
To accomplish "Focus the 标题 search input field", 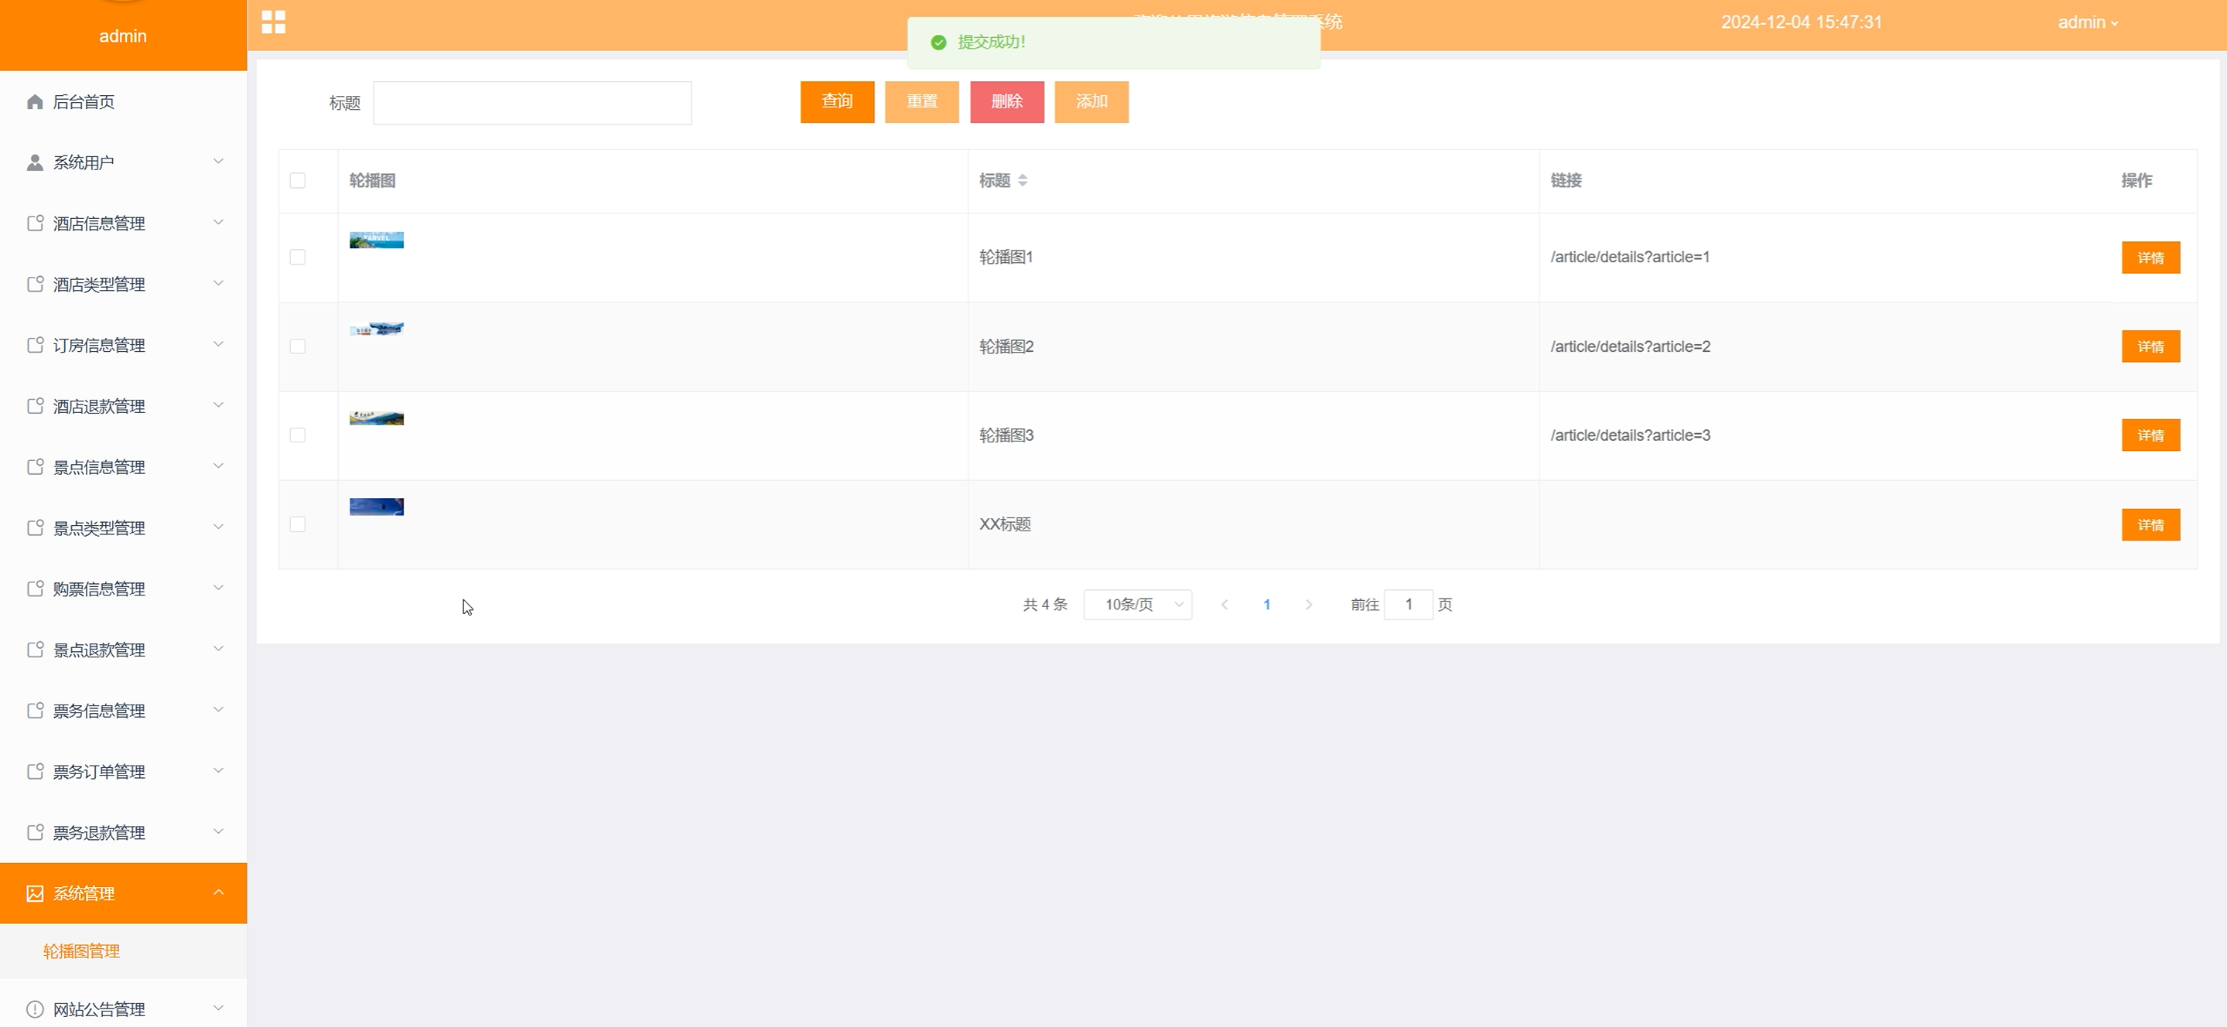I will [531, 103].
